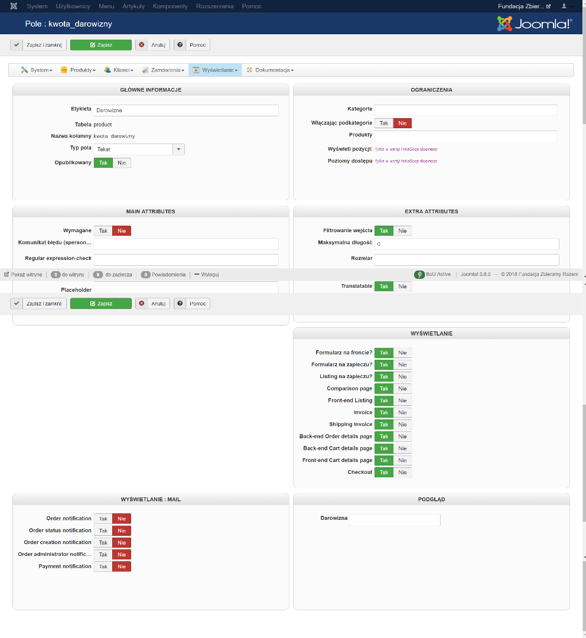Image resolution: width=586 pixels, height=638 pixels.
Task: Expand the HikaShop System dropdown menu
Action: pos(37,70)
